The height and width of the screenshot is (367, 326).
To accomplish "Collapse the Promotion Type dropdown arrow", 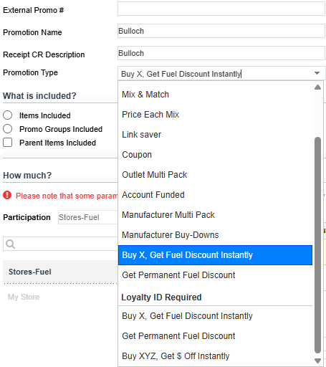I will [317, 73].
